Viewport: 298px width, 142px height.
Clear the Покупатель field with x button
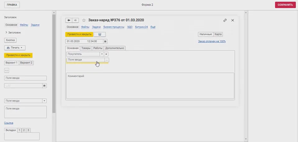(x=106, y=54)
